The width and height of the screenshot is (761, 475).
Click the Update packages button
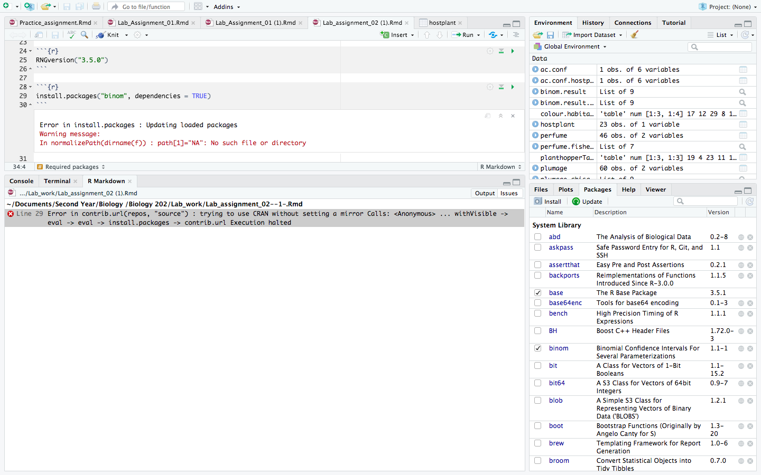click(587, 202)
